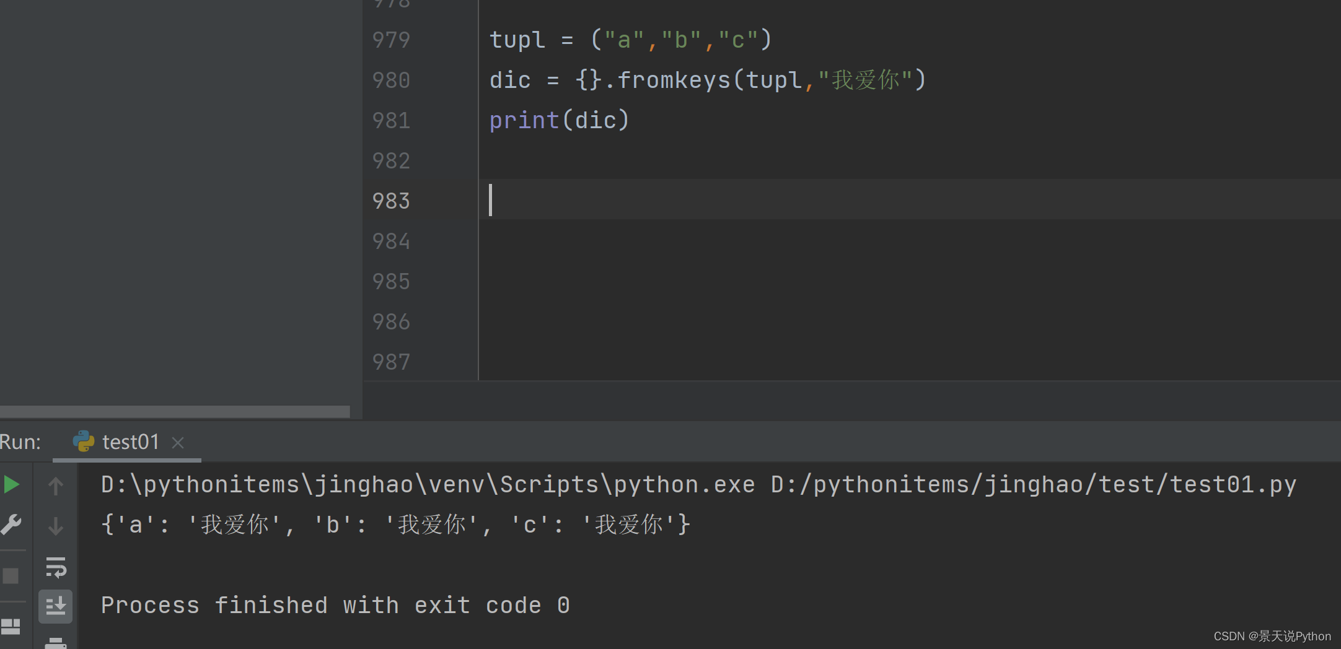
Task: Click the 'print' keyword on line 981
Action: [x=524, y=121]
